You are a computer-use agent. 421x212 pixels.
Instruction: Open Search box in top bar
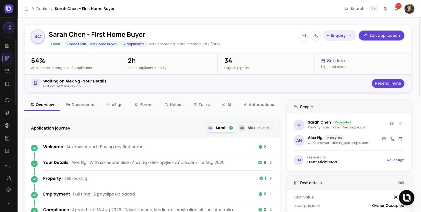pyautogui.click(x=361, y=9)
